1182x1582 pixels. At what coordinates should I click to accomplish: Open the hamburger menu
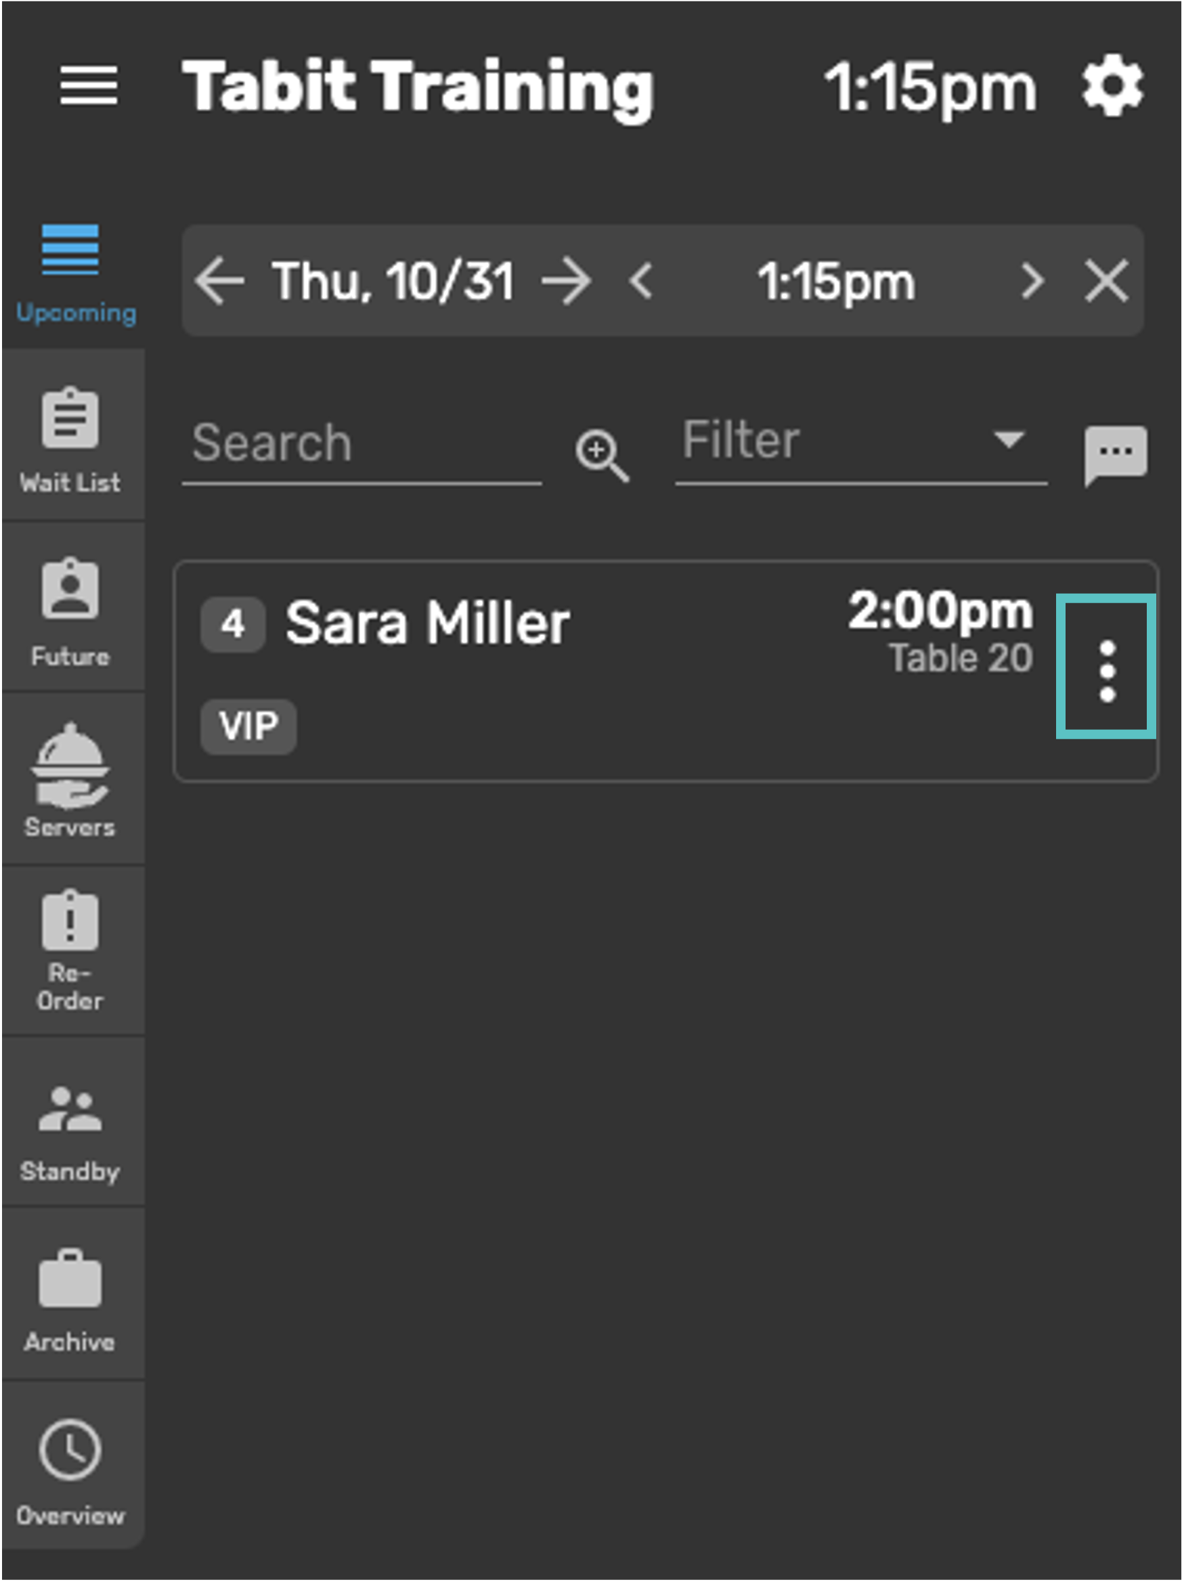pos(89,86)
